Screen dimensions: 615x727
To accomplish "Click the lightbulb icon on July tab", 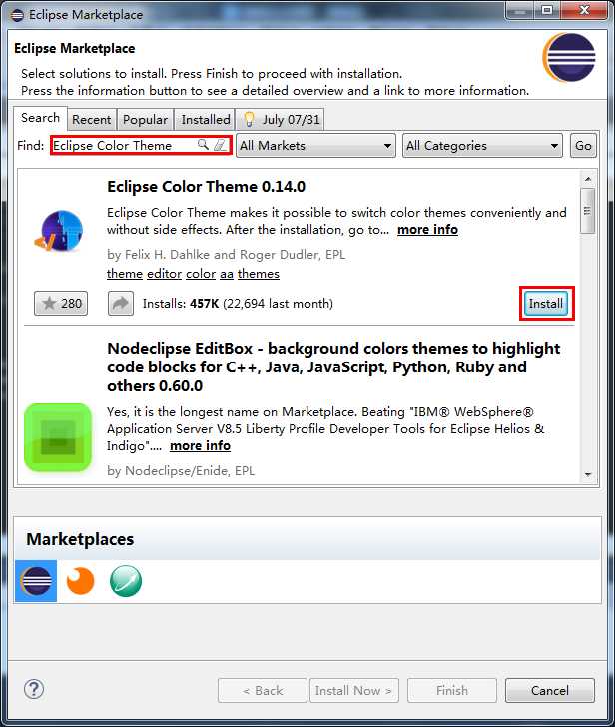I will [x=249, y=119].
